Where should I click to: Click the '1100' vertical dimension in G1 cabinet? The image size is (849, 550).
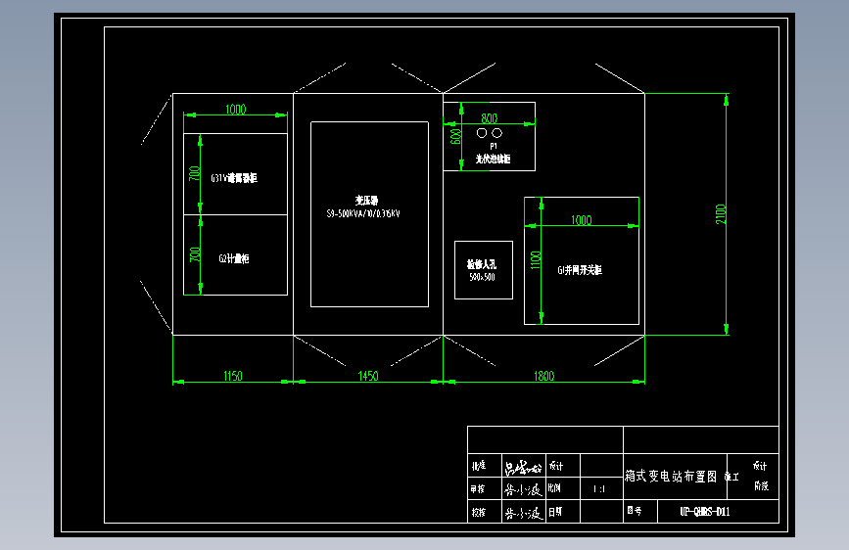536,260
